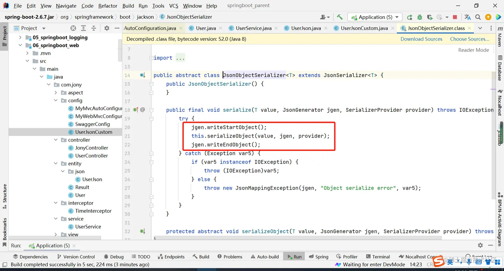Start debugging with the green bug icon

coord(420,17)
